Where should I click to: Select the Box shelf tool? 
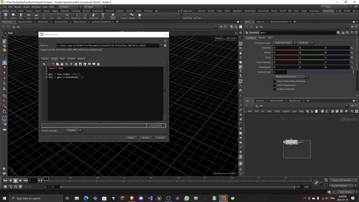pyautogui.click(x=6, y=16)
